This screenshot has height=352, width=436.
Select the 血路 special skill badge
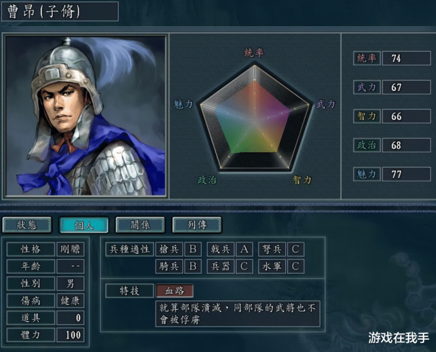tap(174, 291)
